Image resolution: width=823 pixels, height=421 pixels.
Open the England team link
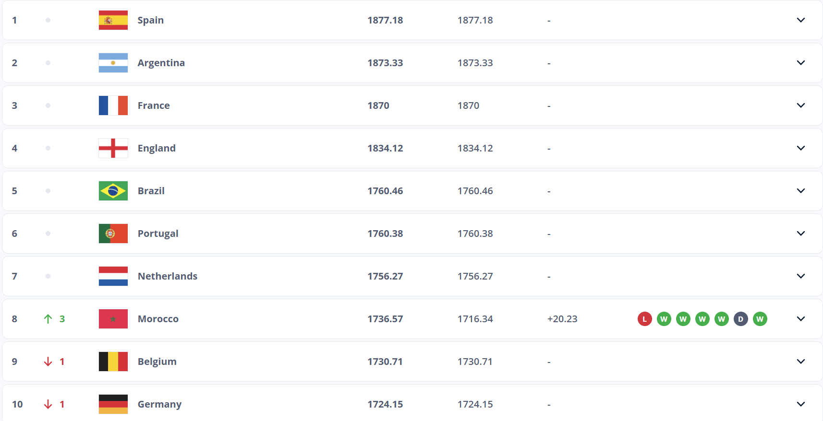pos(157,148)
